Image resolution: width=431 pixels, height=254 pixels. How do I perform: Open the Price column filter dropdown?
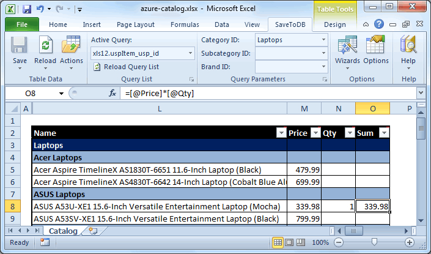pos(315,133)
